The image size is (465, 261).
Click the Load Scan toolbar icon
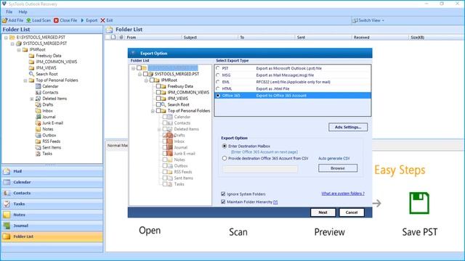(29, 20)
